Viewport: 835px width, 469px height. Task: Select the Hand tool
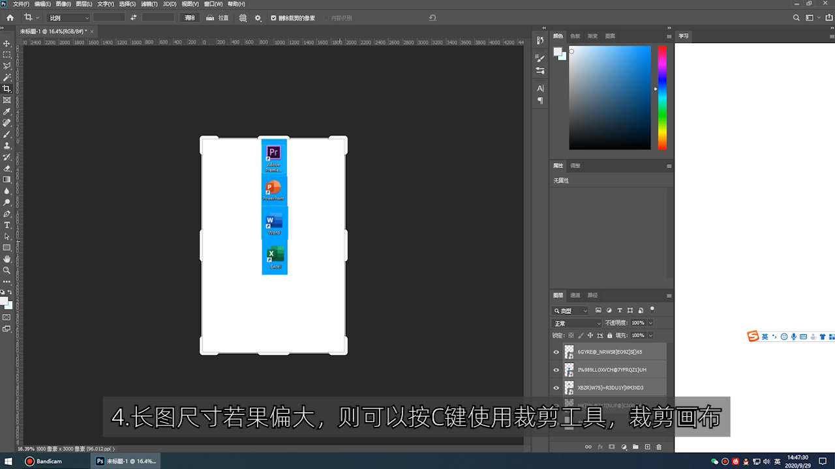point(7,259)
